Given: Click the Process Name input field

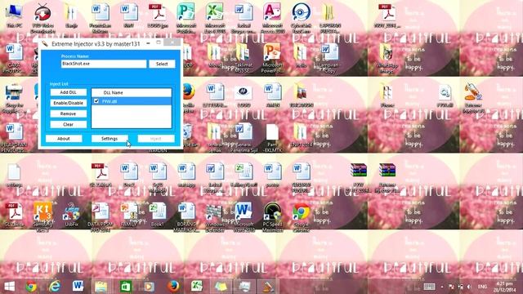Looking at the screenshot, I should [x=104, y=64].
